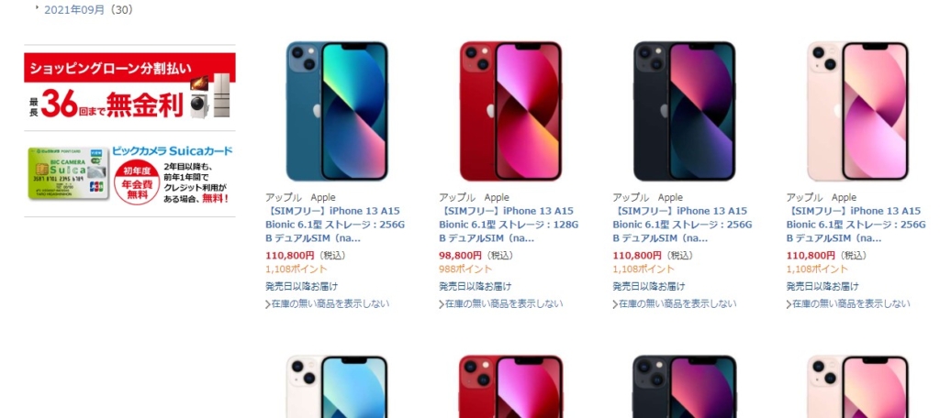View the red iPhone 13 product image
Image resolution: width=940 pixels, height=418 pixels.
510,112
